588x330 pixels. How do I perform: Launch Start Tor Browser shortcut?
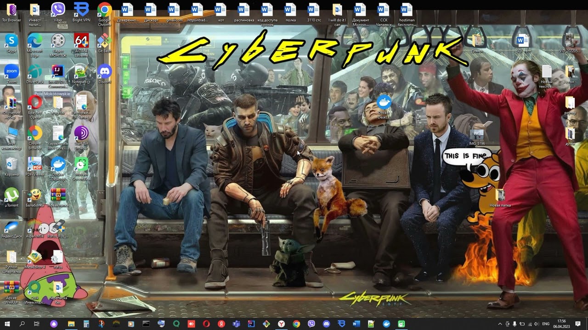(81, 138)
